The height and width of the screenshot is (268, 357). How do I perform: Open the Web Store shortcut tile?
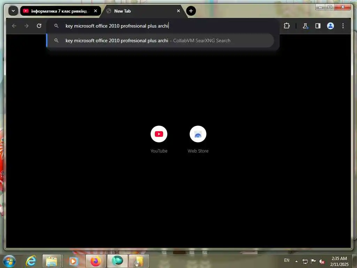tap(198, 139)
